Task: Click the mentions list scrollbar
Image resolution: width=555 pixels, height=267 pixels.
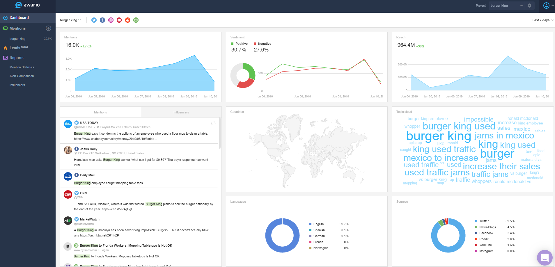Action: tap(220, 133)
